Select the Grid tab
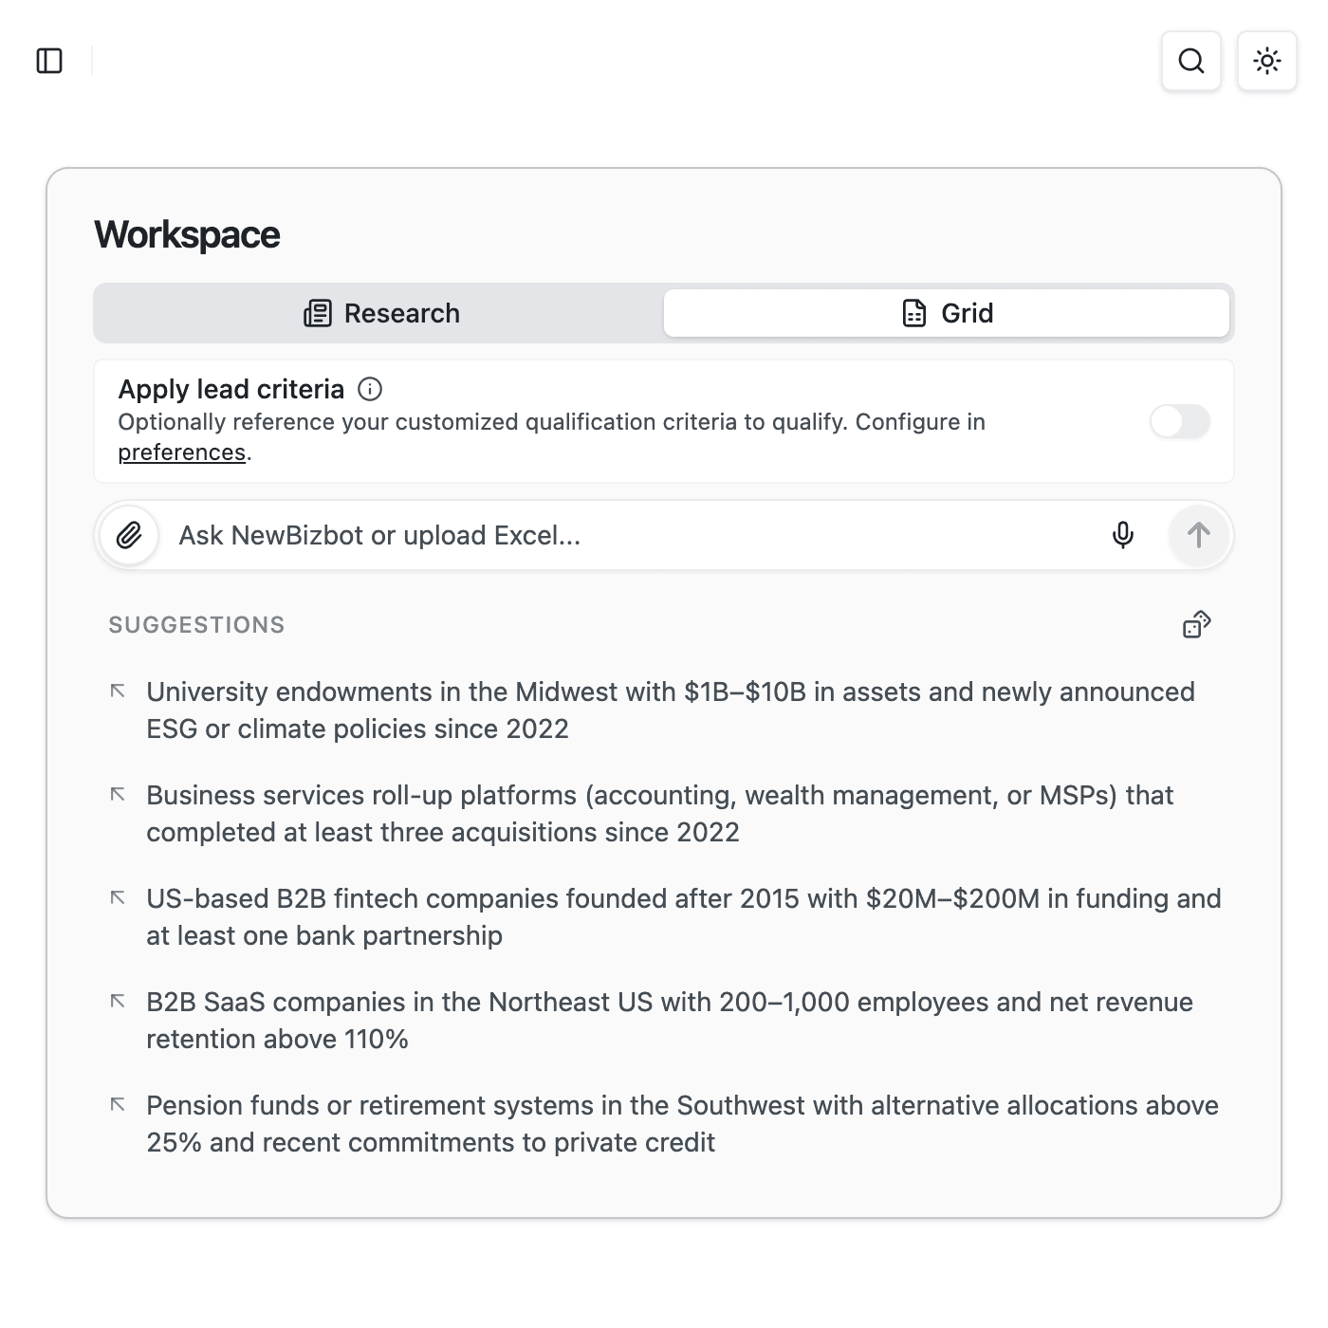The width and height of the screenshot is (1328, 1328). tap(947, 313)
